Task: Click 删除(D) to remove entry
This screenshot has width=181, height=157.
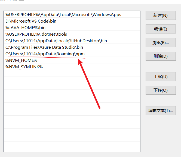Action: [x=160, y=56]
